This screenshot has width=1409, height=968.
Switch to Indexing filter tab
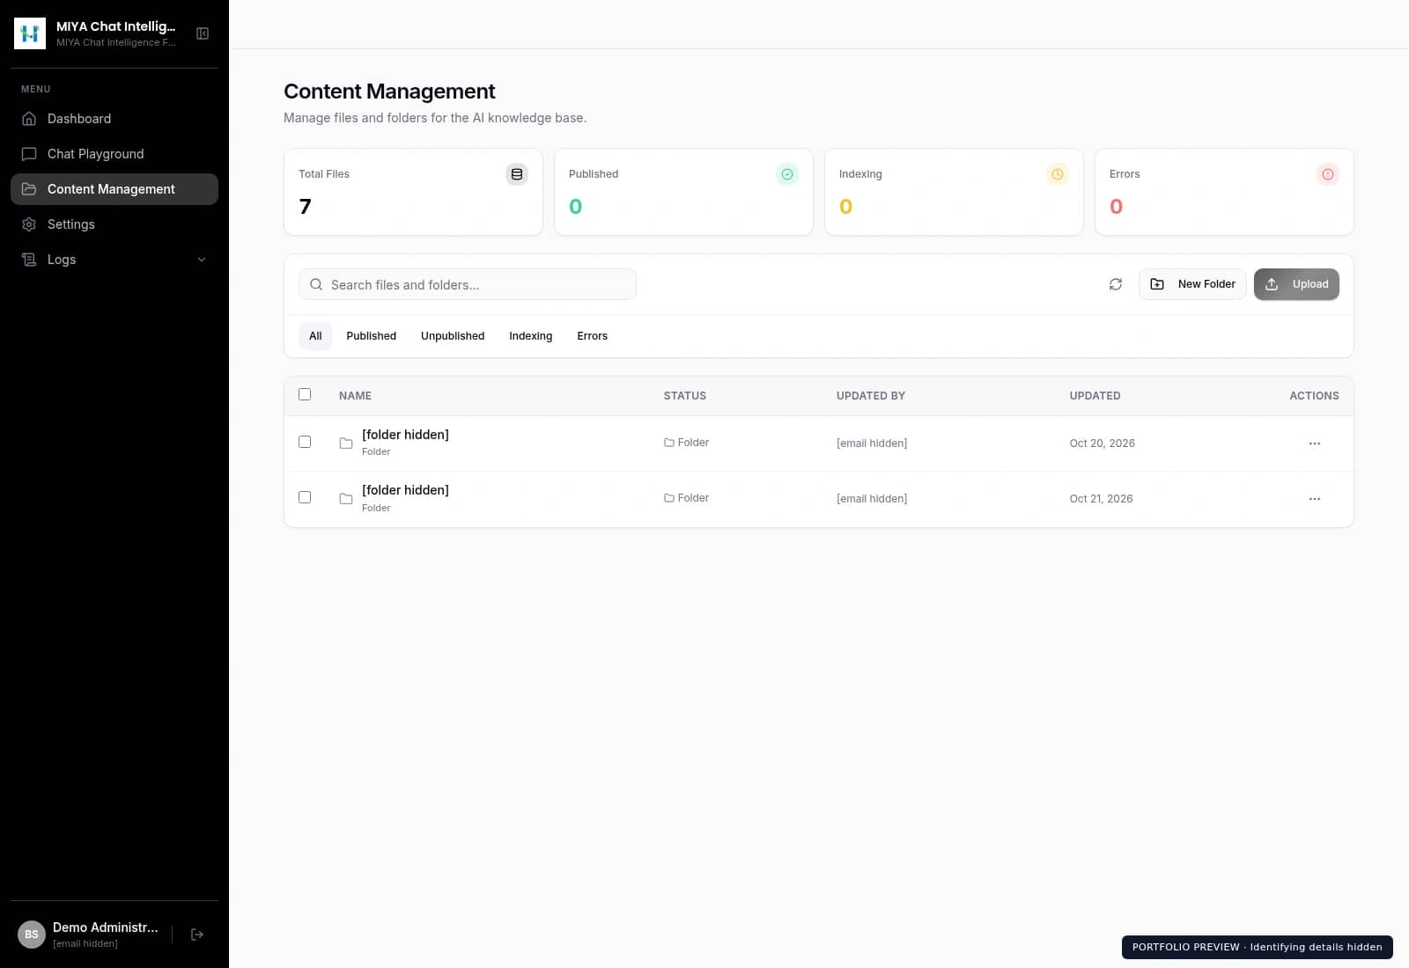tap(530, 336)
